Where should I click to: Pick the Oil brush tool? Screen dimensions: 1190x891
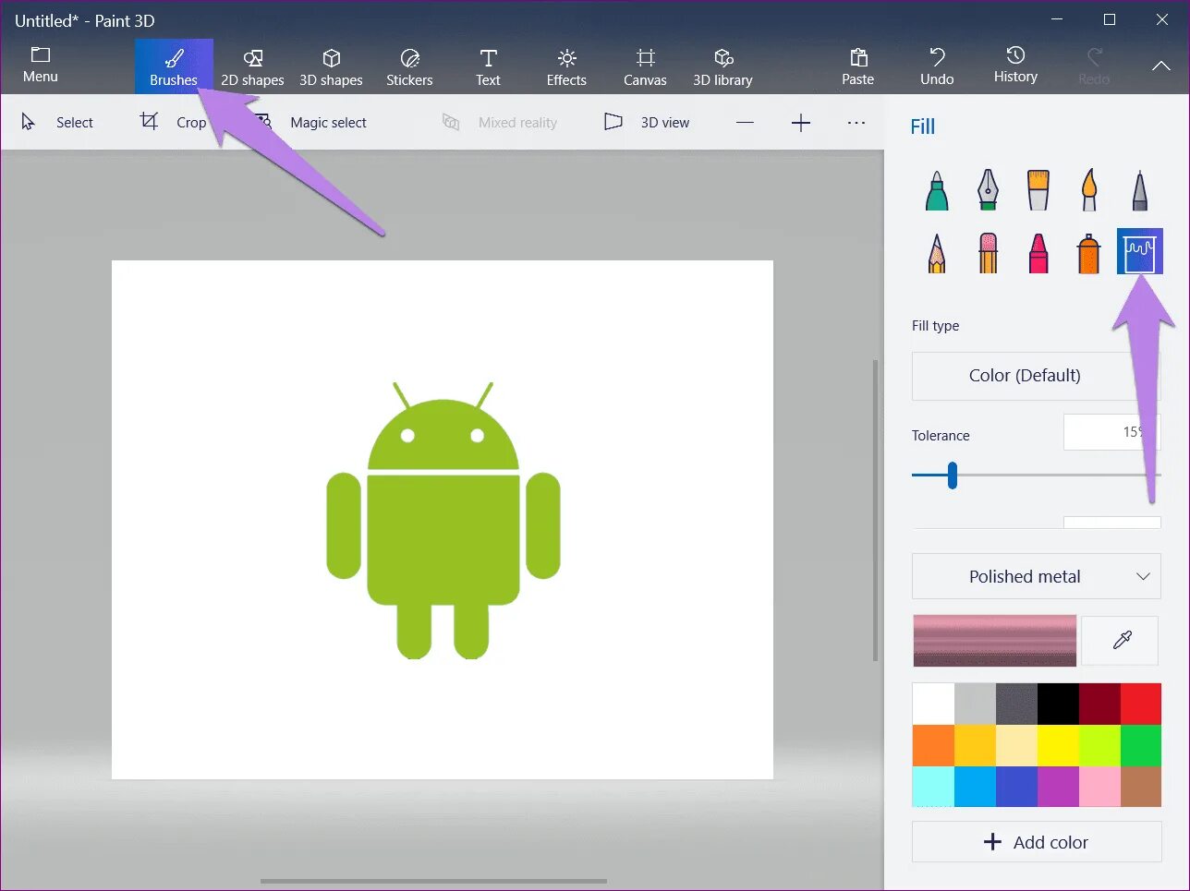[x=1038, y=191]
